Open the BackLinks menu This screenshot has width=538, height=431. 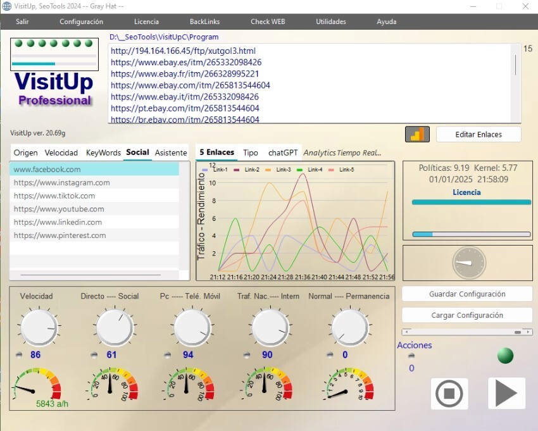[205, 22]
